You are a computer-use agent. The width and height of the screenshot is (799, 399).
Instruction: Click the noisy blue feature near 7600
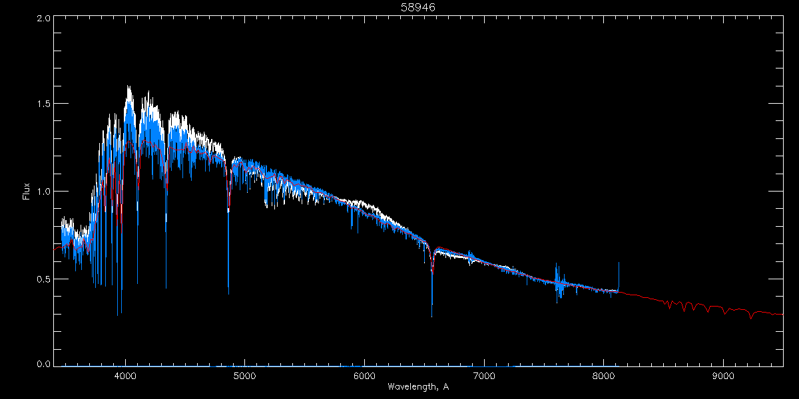pyautogui.click(x=558, y=285)
